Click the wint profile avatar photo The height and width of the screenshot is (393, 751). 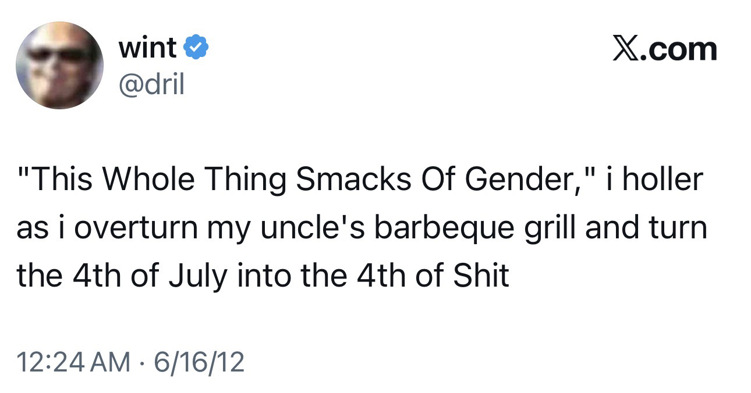click(59, 66)
